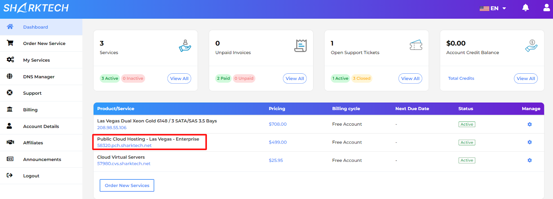This screenshot has width=553, height=199.
Task: Open Support menu item
Action: coord(41,93)
